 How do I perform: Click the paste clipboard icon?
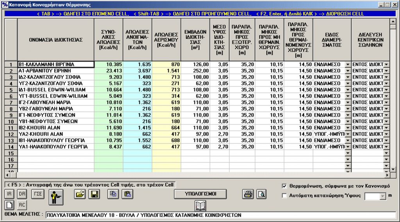[x=127, y=194]
